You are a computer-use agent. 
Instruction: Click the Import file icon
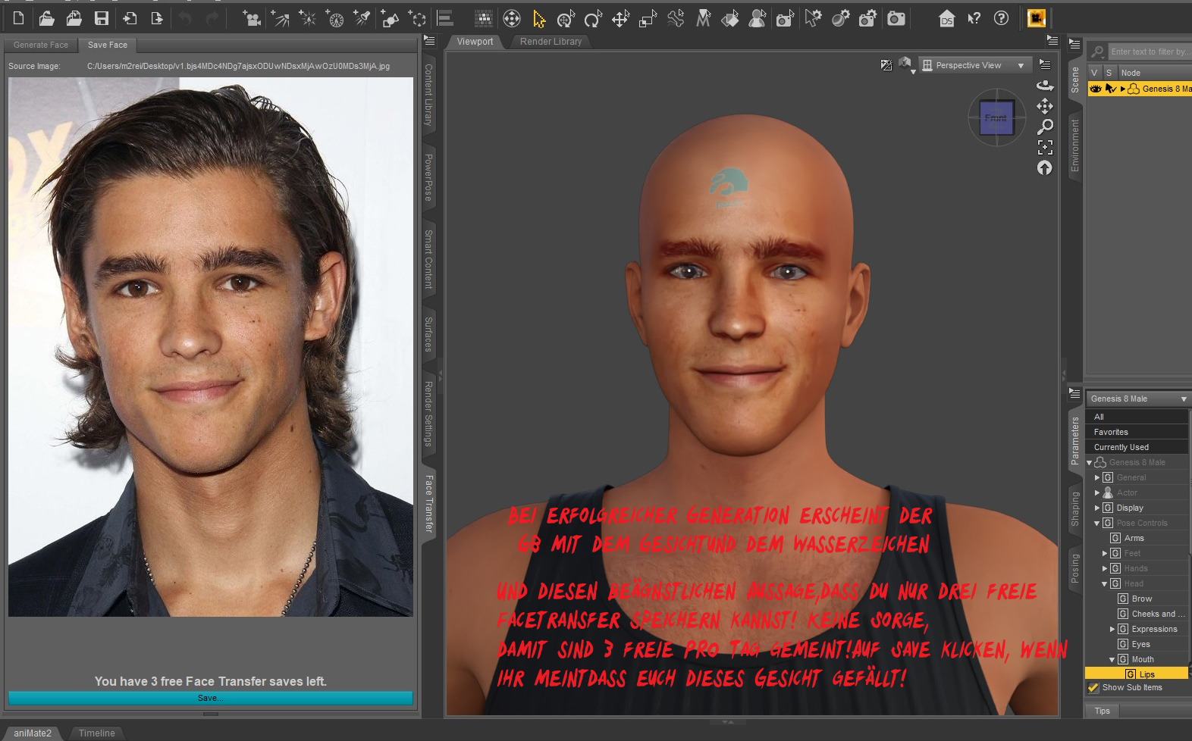130,18
